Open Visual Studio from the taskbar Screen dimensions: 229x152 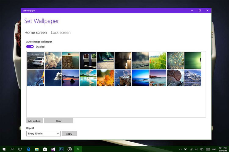tap(53, 149)
